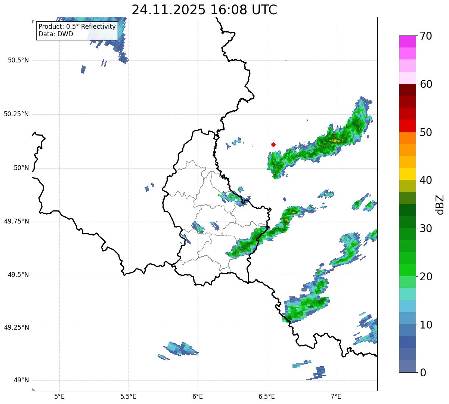Click the 49.5°N latitude tick label
This screenshot has height=404, width=449.
(x=18, y=275)
